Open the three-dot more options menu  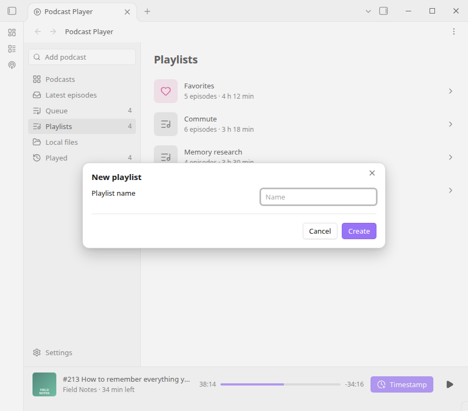454,31
